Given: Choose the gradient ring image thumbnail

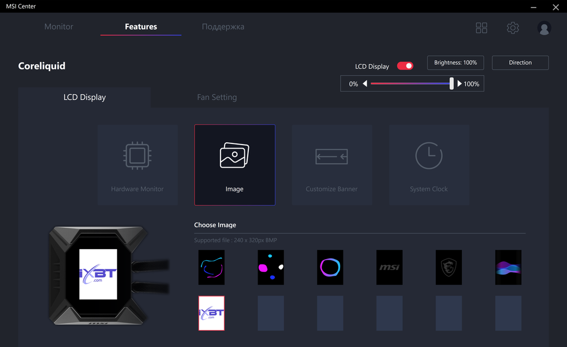Looking at the screenshot, I should [330, 267].
